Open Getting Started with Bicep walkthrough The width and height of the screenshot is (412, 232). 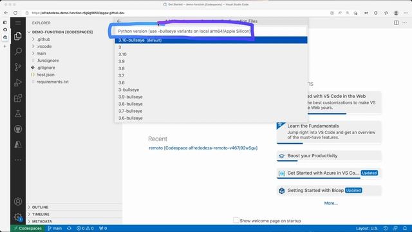click(329, 191)
